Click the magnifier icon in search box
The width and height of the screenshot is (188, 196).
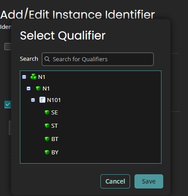coord(47,59)
